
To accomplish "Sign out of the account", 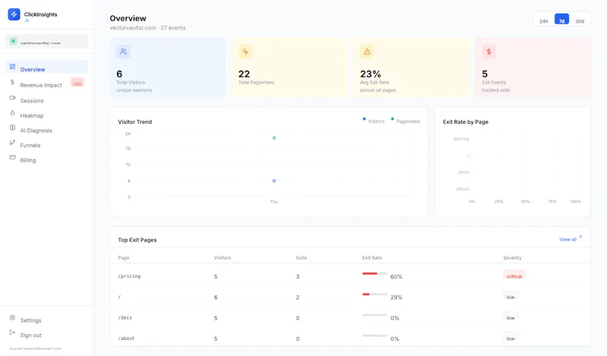I will [31, 335].
